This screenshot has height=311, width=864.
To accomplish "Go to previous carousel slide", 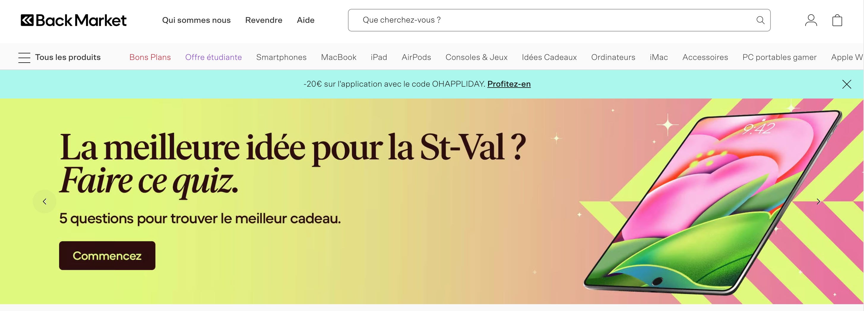I will [45, 201].
